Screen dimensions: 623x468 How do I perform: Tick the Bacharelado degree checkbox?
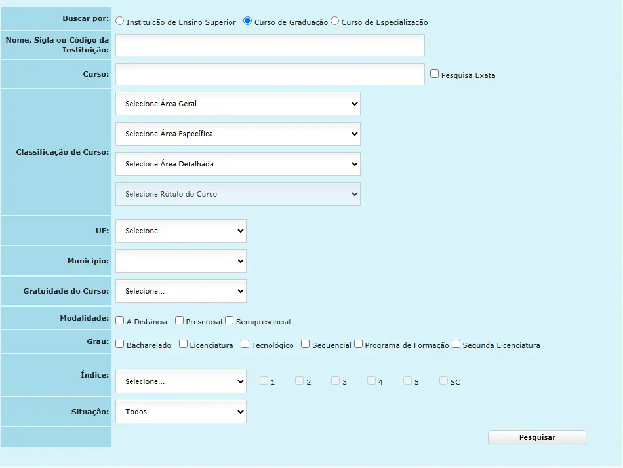pyautogui.click(x=119, y=344)
